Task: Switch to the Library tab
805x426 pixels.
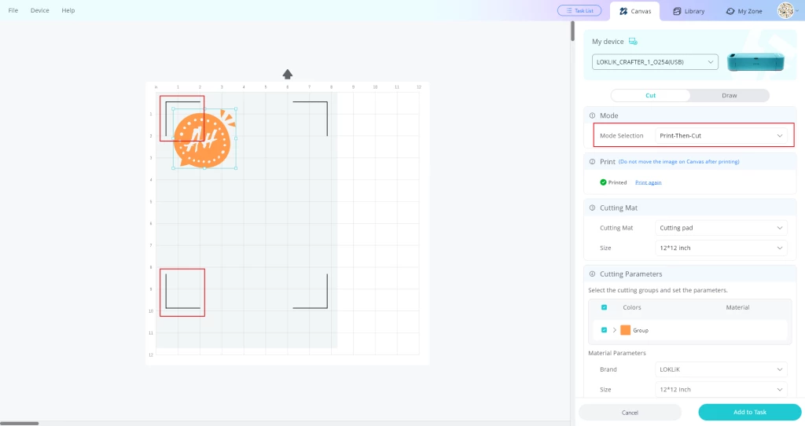Action: coord(689,11)
